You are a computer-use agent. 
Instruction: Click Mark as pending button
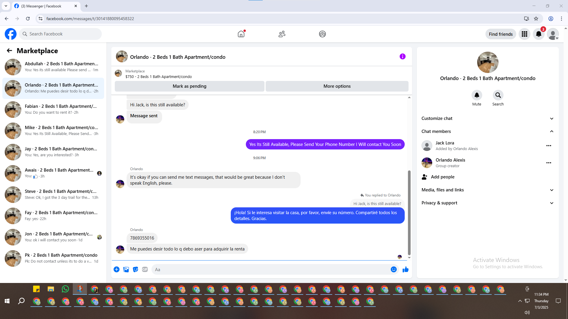tap(189, 86)
